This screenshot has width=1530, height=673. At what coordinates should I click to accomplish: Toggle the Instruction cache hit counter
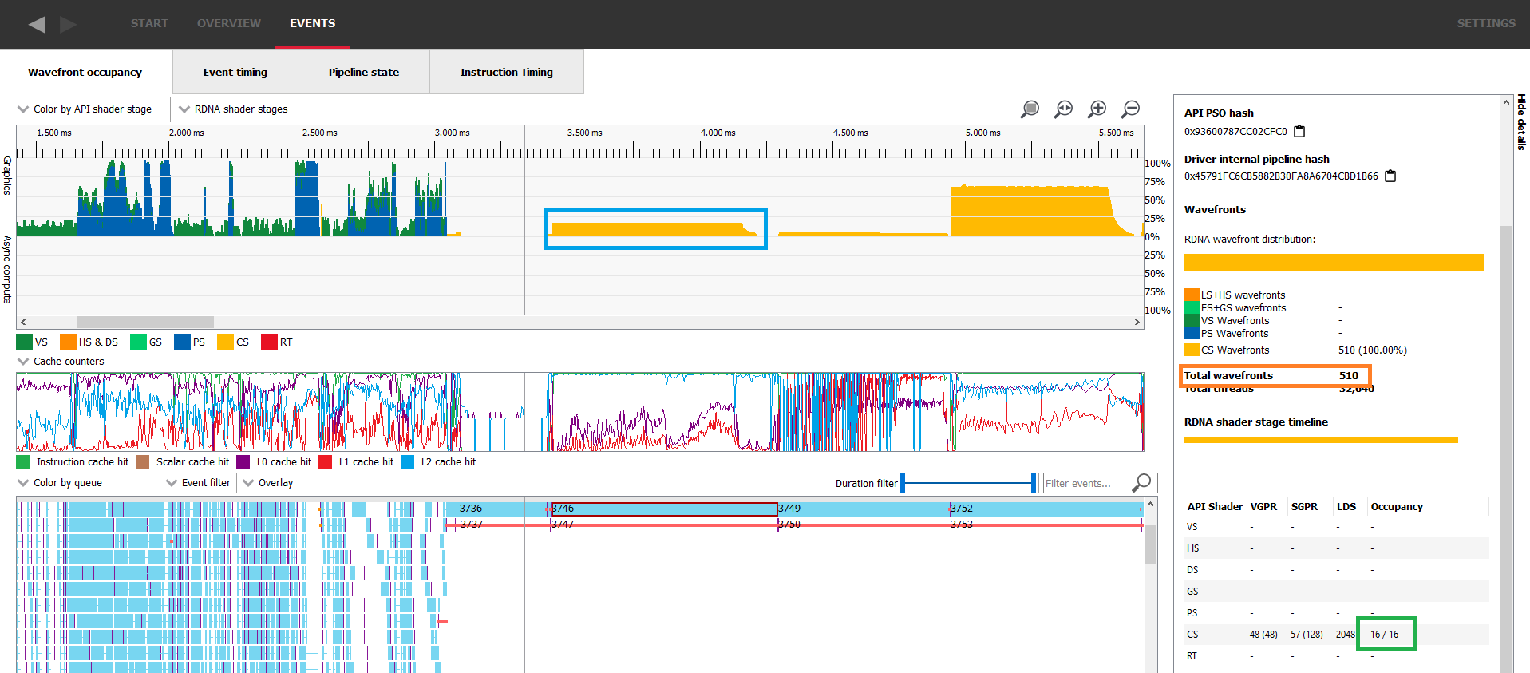(x=23, y=462)
